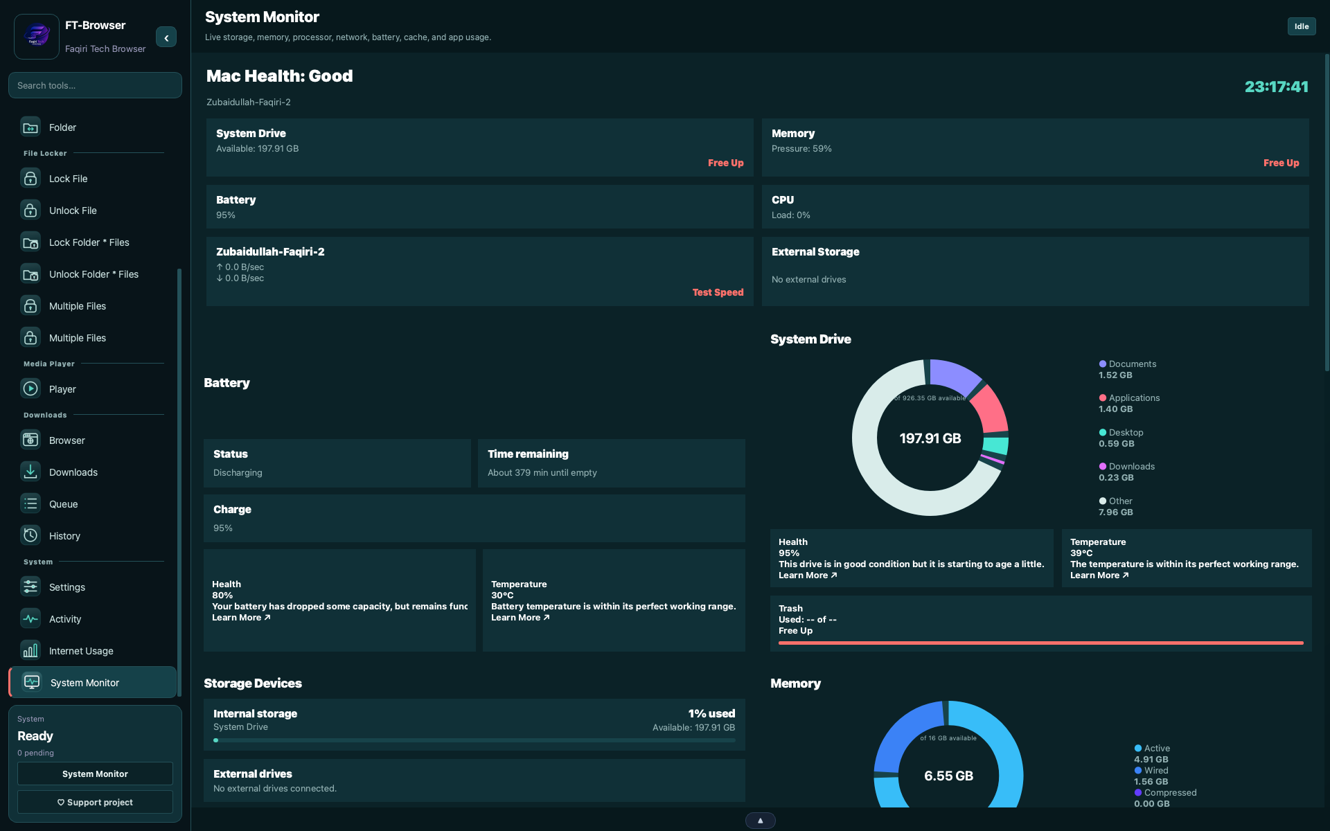This screenshot has height=831, width=1330.
Task: Click the Mac Health: Good heading
Action: 279,76
